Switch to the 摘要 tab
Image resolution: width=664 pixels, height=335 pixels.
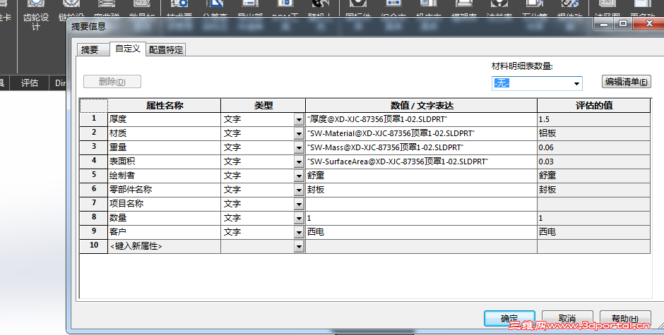coord(93,49)
